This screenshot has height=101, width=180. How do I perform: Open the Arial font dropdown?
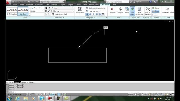[x=63, y=8]
